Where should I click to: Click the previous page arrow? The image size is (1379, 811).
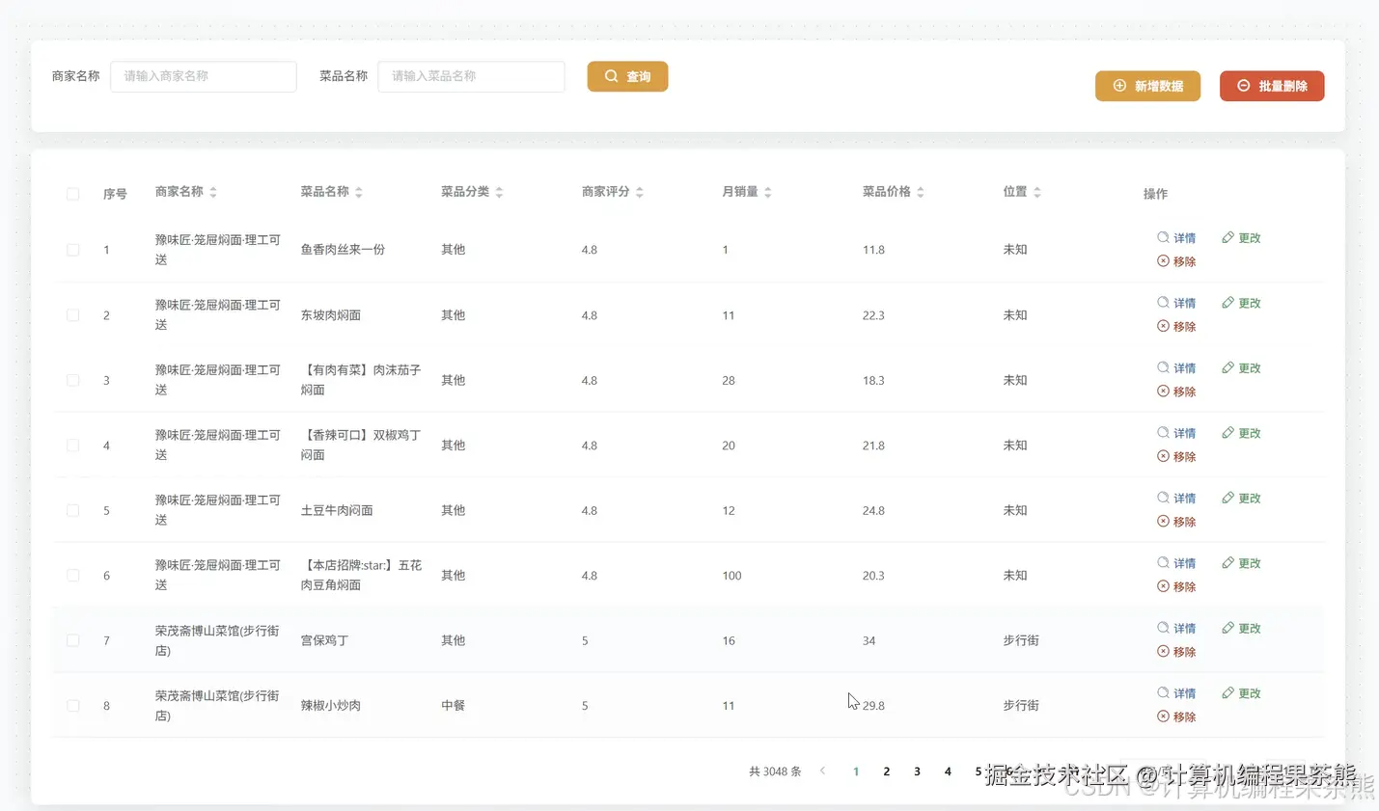pos(822,771)
